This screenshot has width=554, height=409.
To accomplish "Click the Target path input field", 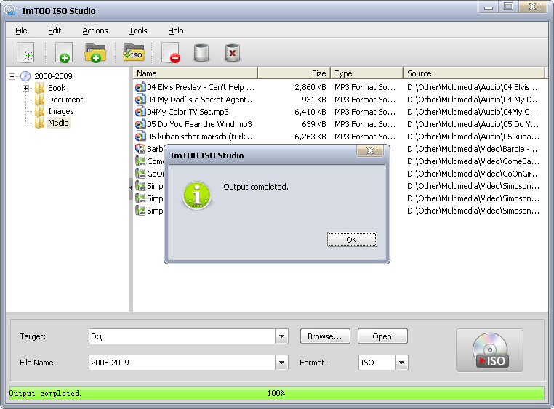I will click(x=182, y=336).
